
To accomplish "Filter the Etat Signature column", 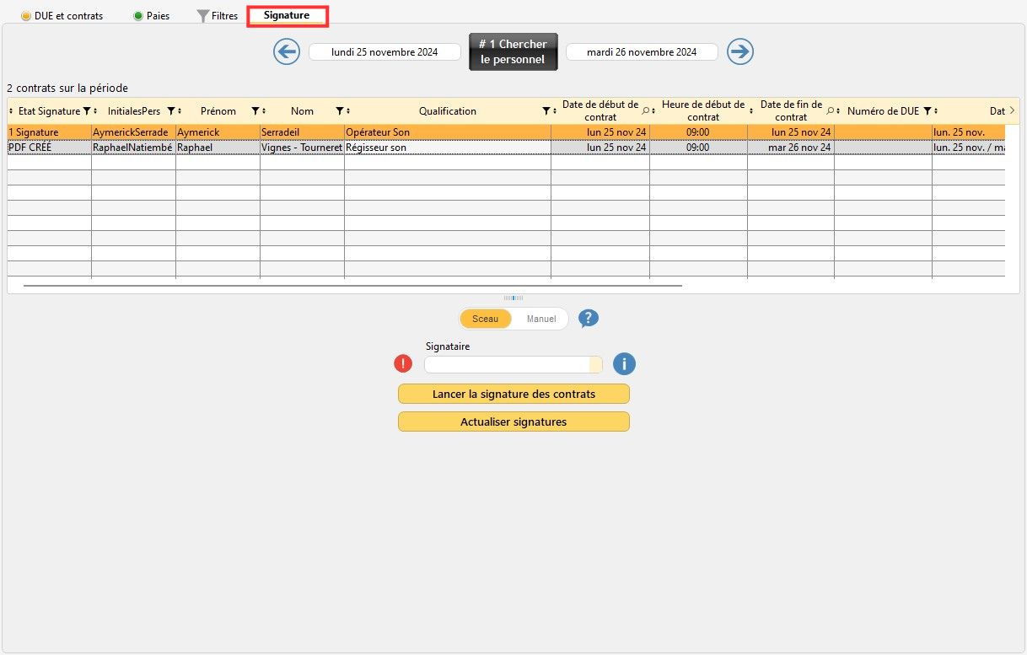I will (x=86, y=111).
